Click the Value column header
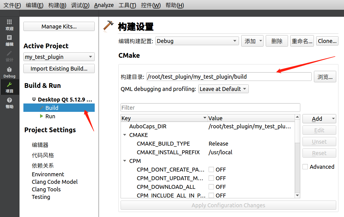Viewport: 344px width, 217px height. [251, 118]
